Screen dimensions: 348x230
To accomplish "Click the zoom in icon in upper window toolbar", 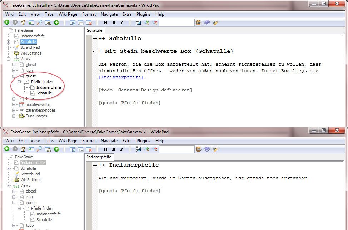I will pos(146,22).
